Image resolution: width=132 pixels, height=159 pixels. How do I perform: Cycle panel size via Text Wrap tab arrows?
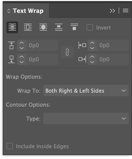click(9, 11)
